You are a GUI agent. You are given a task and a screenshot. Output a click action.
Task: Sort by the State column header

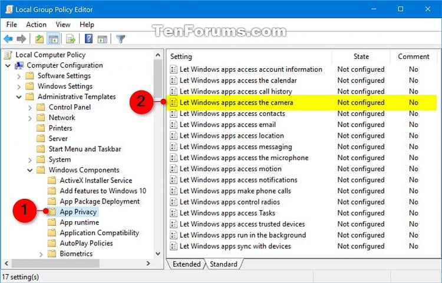(361, 56)
